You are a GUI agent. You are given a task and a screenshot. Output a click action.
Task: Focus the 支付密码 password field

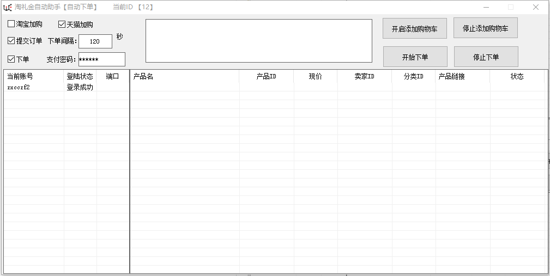(102, 59)
